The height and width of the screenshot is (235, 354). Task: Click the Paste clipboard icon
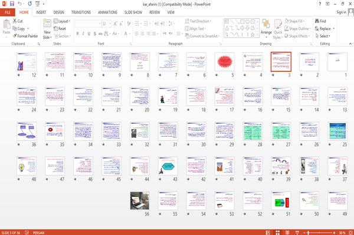point(6,24)
